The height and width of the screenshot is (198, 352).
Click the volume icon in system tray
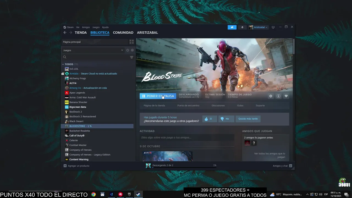coord(321,194)
